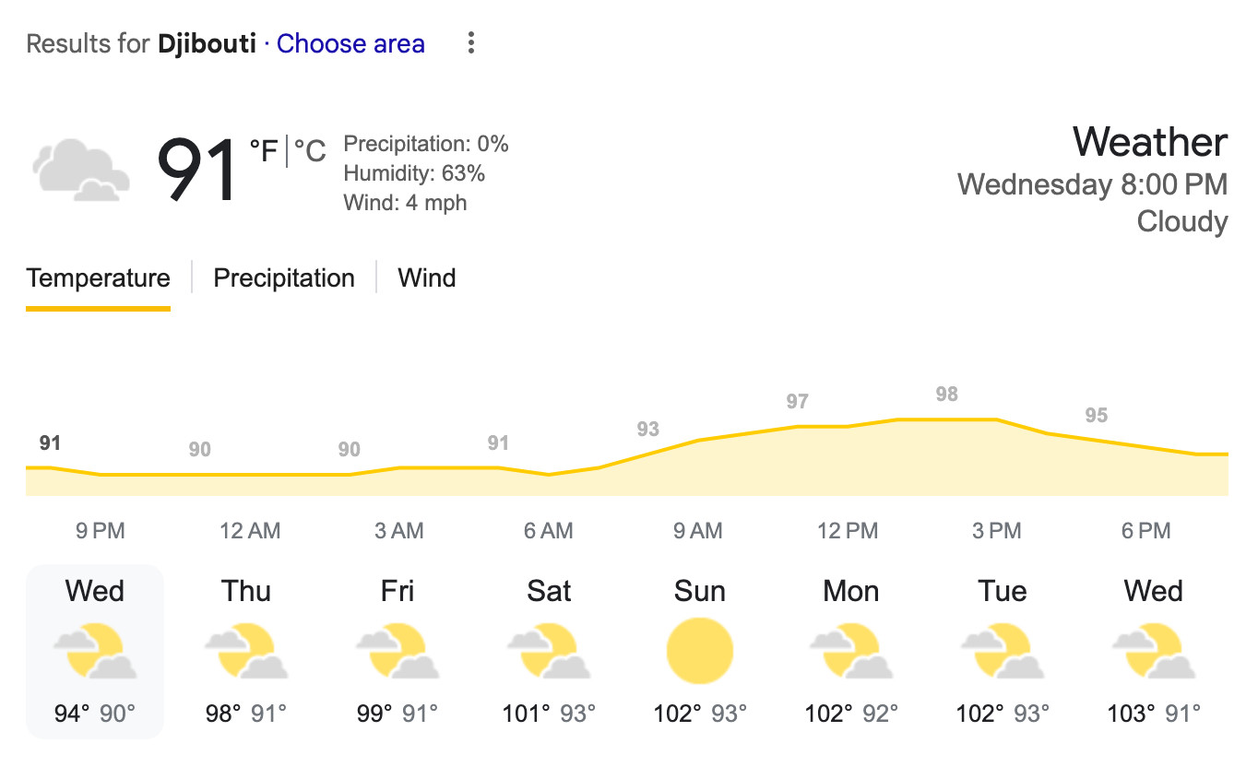Click Saturday's partly cloudy icon
Image resolution: width=1258 pixels, height=767 pixels.
(x=549, y=651)
